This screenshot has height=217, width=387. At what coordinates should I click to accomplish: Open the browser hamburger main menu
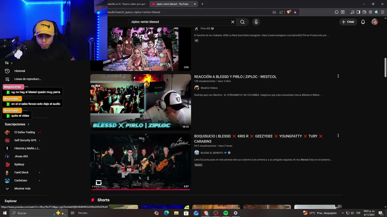382,12
